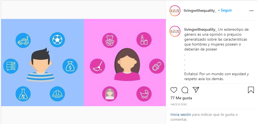
Task: Open post timestamp Hace 6 días
Action: point(178,105)
